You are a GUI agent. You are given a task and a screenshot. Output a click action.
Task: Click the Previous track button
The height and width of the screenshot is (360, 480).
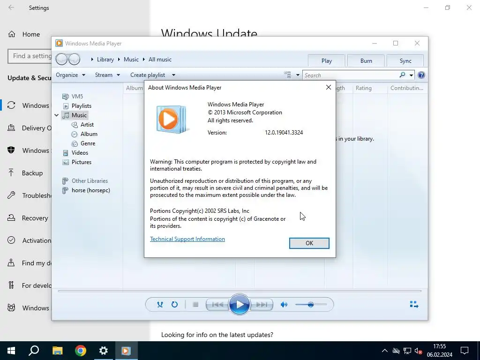click(217, 305)
